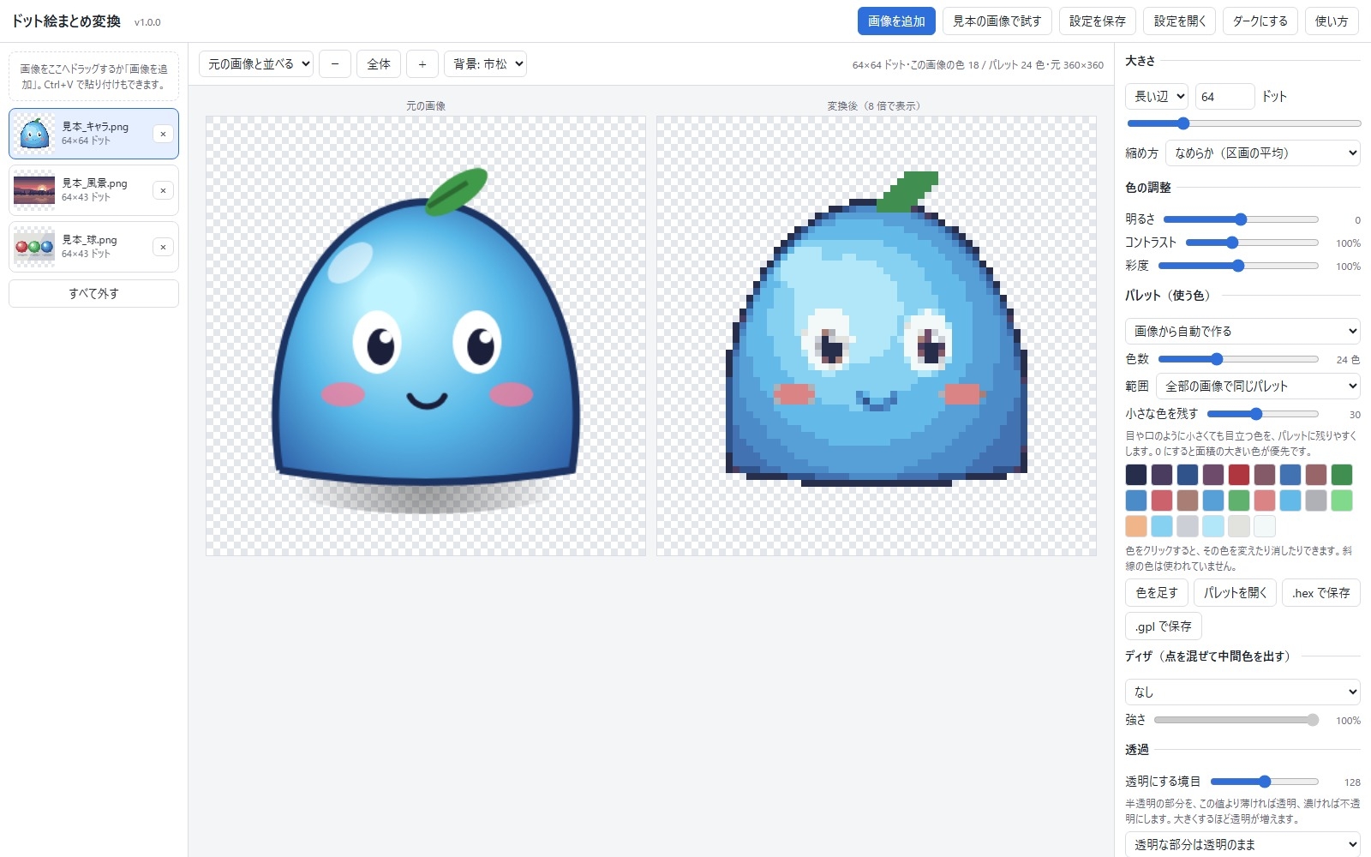Open the 透明な部分は透明のまま dropdown
Image resolution: width=1371 pixels, height=857 pixels.
pos(1242,844)
